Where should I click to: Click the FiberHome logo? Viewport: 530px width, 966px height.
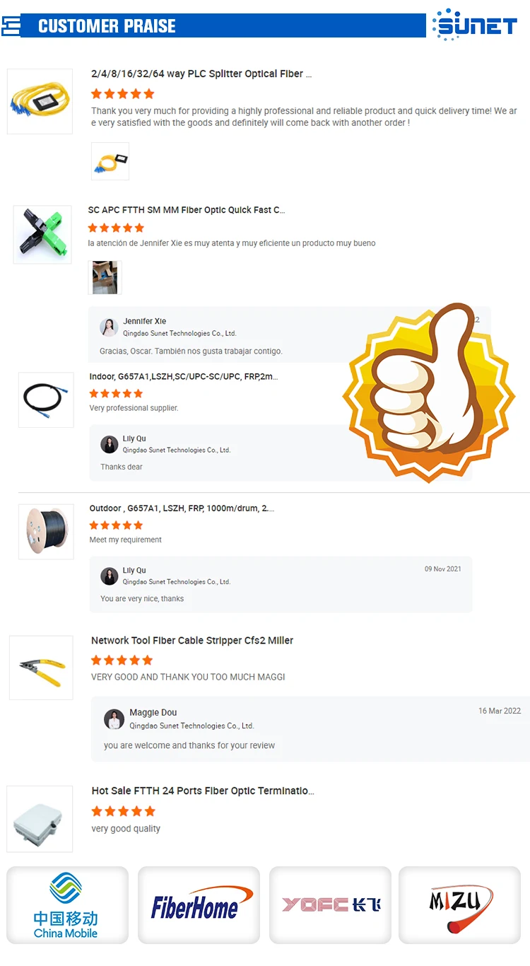[199, 905]
